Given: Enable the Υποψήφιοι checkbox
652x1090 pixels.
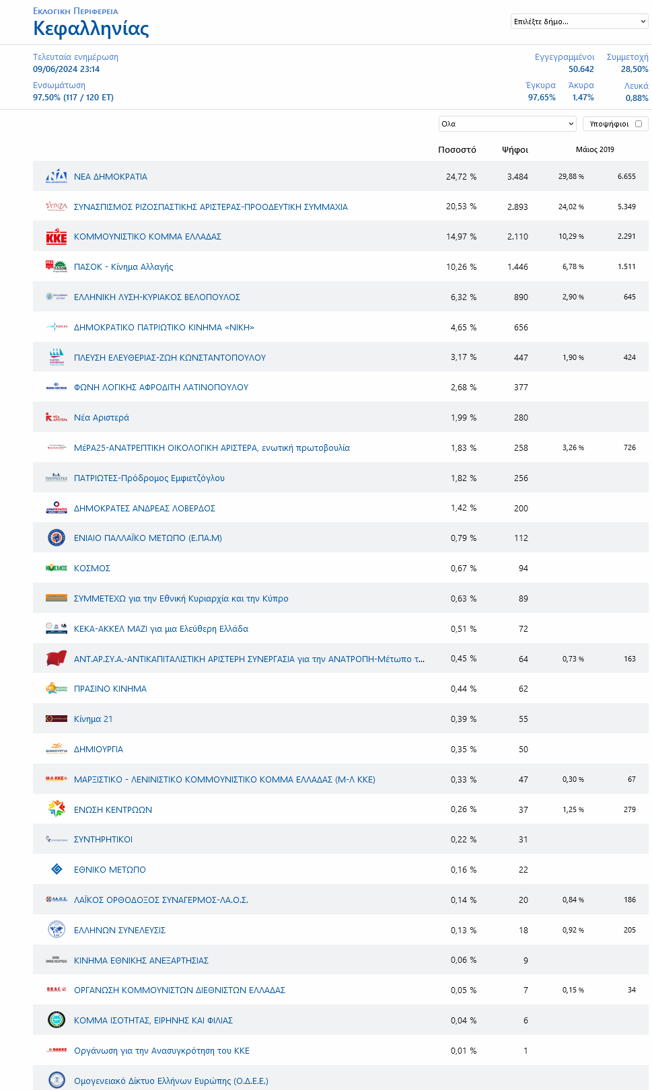Looking at the screenshot, I should [639, 124].
